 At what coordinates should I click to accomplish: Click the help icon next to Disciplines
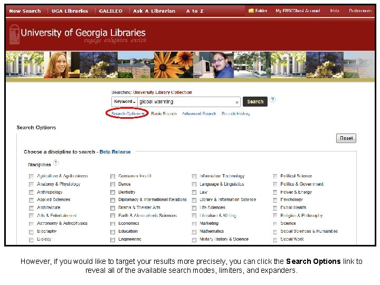[55, 163]
